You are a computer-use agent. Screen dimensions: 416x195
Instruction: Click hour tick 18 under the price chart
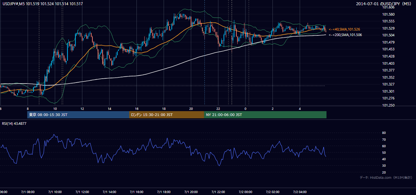164,109
